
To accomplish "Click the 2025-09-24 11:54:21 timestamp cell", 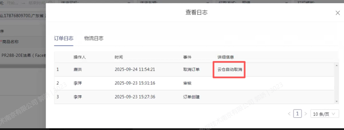I will click(135, 70).
